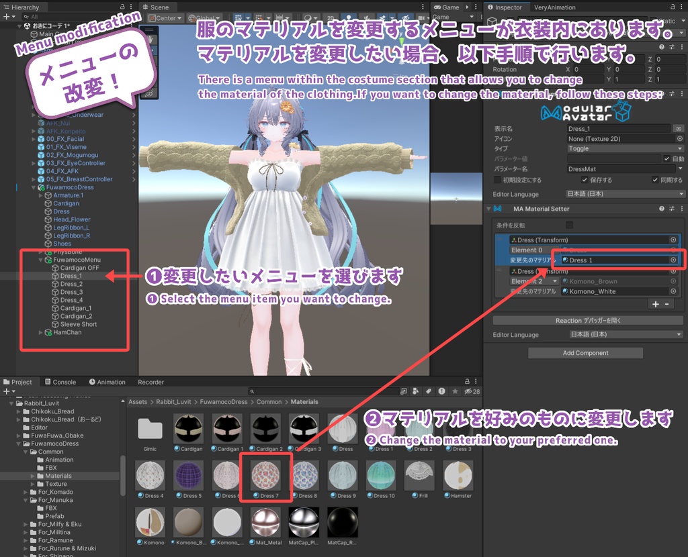Viewport: 688px width, 557px height.
Task: Open lower Editor Language dropdown below Reaction button
Action: (626, 334)
